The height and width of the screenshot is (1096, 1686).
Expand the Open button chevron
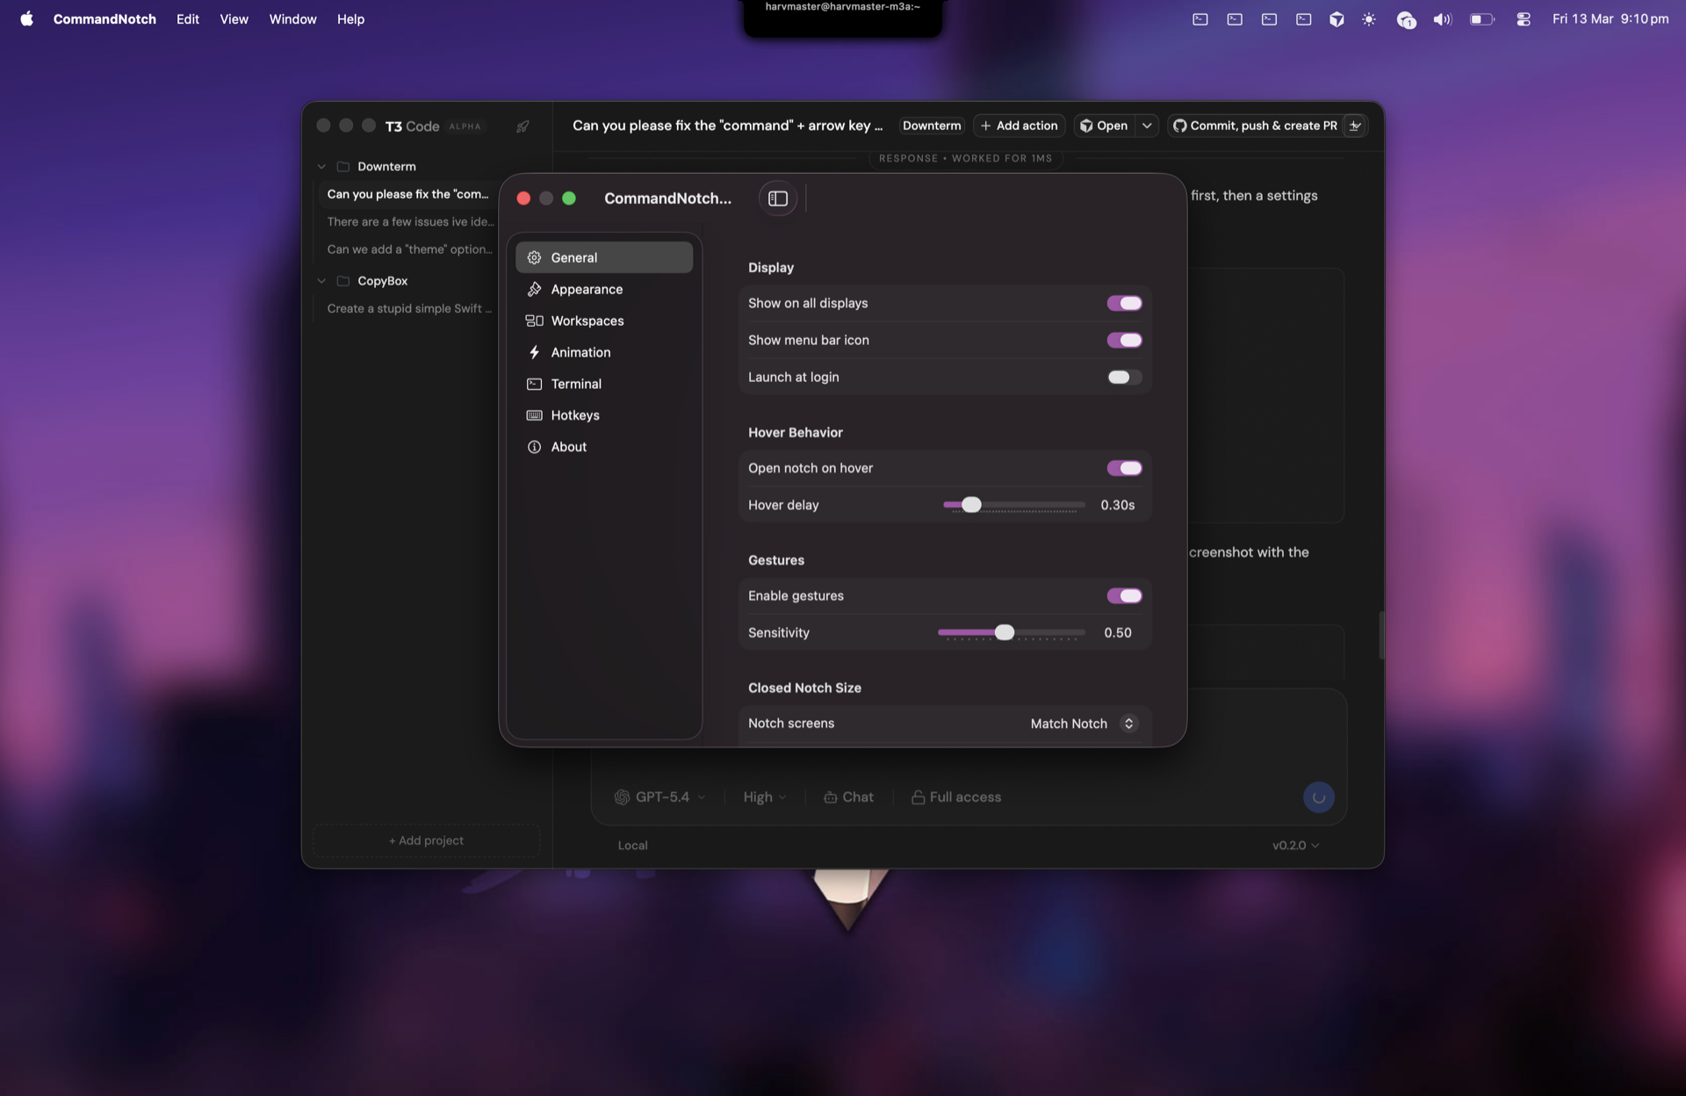click(1147, 126)
